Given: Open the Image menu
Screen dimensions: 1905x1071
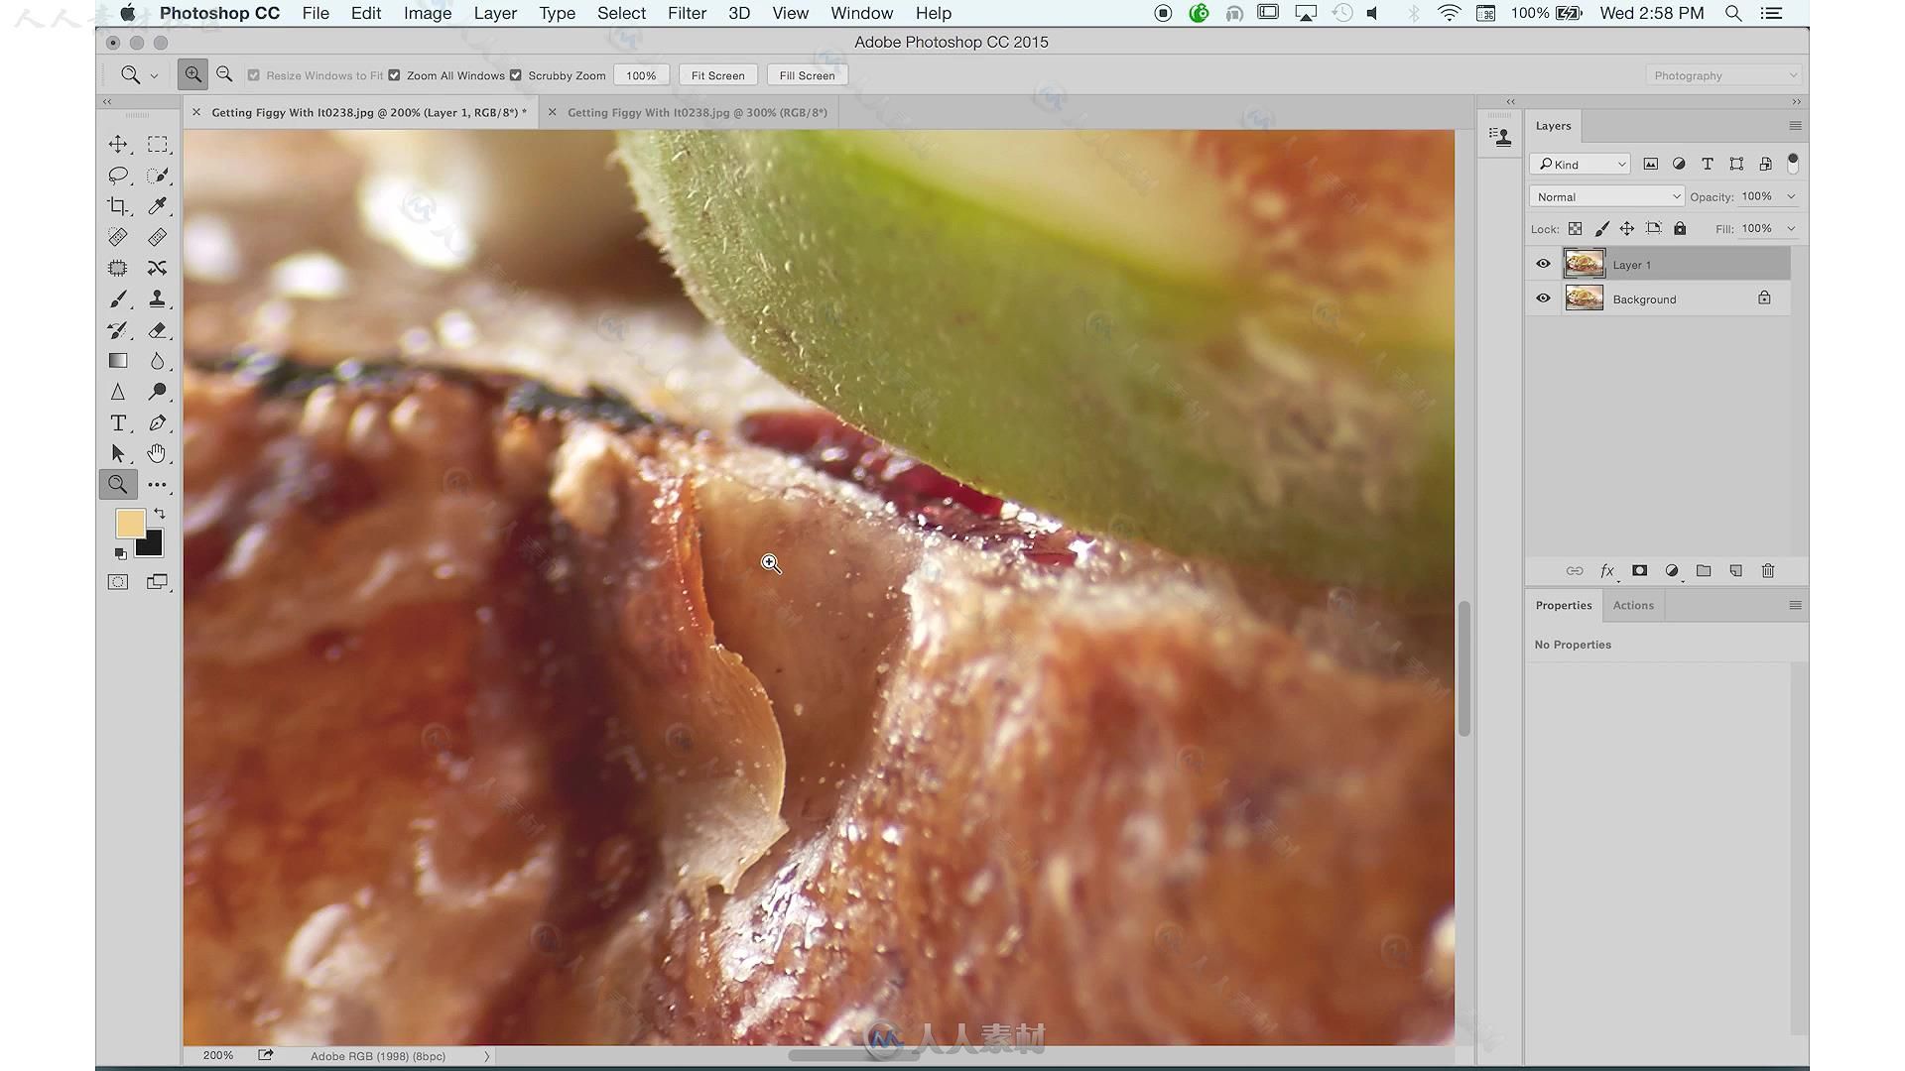Looking at the screenshot, I should point(424,13).
